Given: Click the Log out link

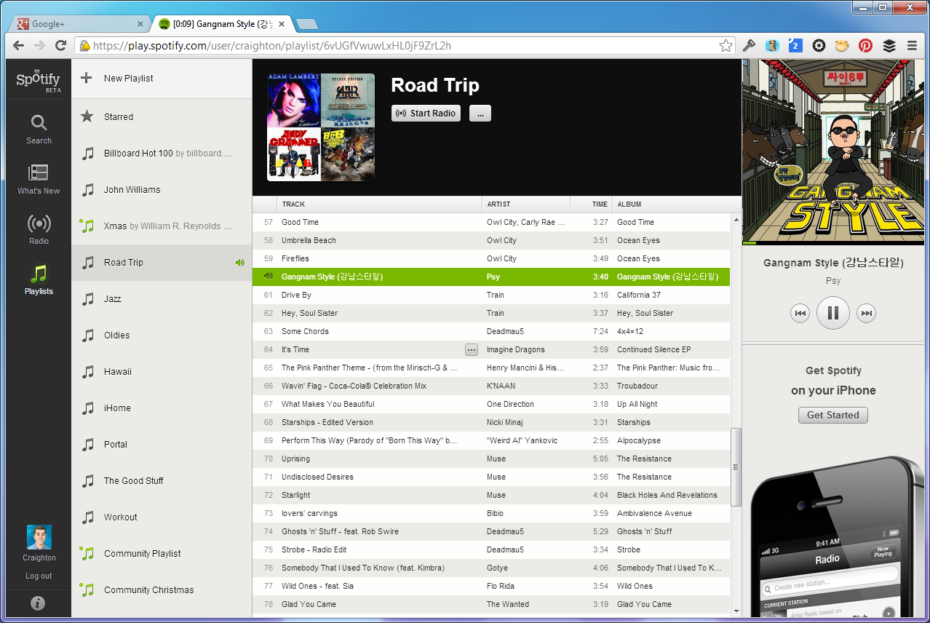Looking at the screenshot, I should 39,576.
